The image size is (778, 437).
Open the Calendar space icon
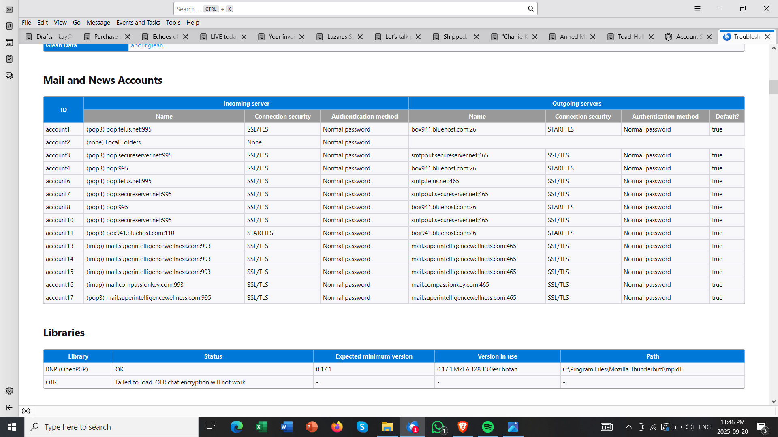point(9,42)
